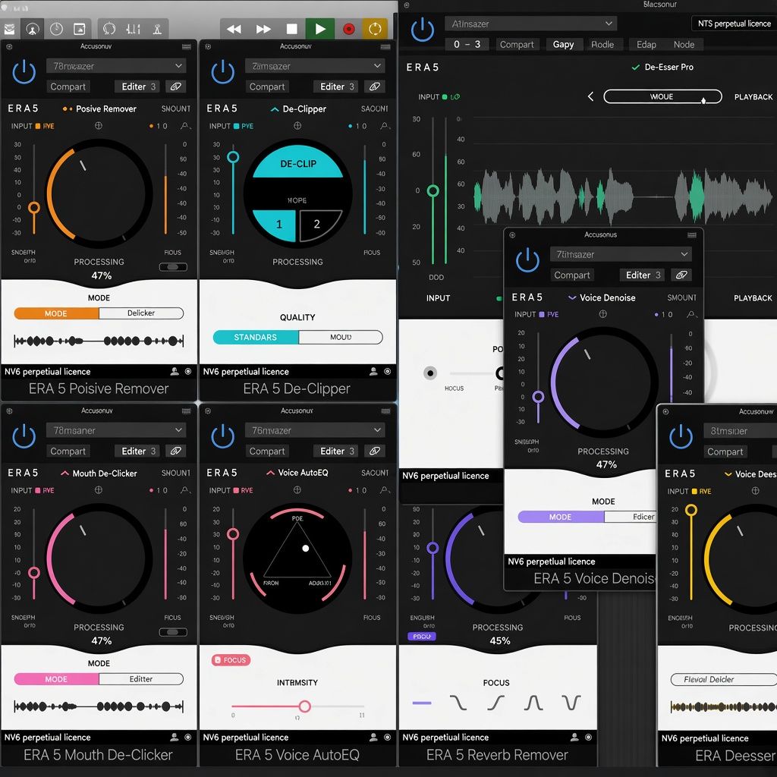777x777 pixels.
Task: Expand the De-Clipper plugin name chevron
Action: point(275,109)
